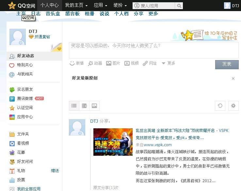Screen dimensions: 241x191
Task: Click the 好友动态 friends icon
Action: tap(12, 56)
